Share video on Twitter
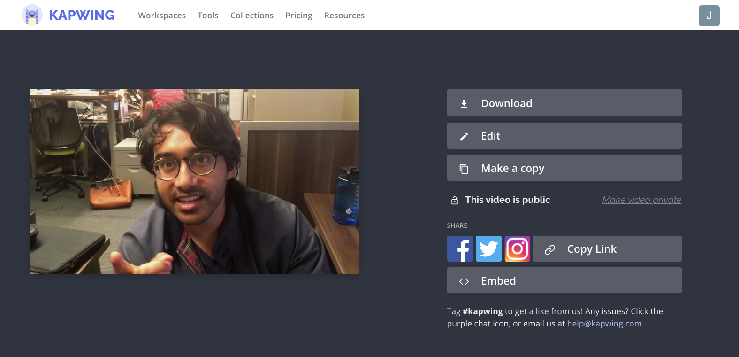The width and height of the screenshot is (739, 357). coord(488,249)
